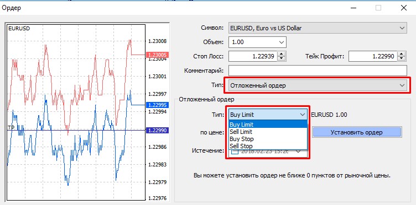This screenshot has width=416, height=205.
Task: Click the blue 1.22995 bid price label
Action: tap(157, 105)
